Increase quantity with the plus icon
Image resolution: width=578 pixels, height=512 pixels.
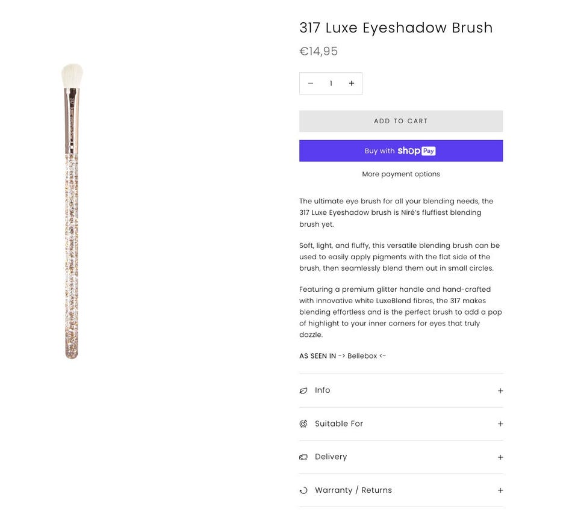[352, 84]
